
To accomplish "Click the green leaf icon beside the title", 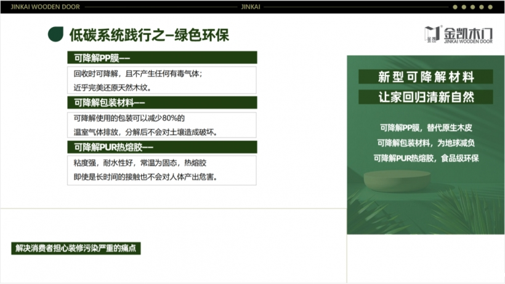I will pos(55,34).
